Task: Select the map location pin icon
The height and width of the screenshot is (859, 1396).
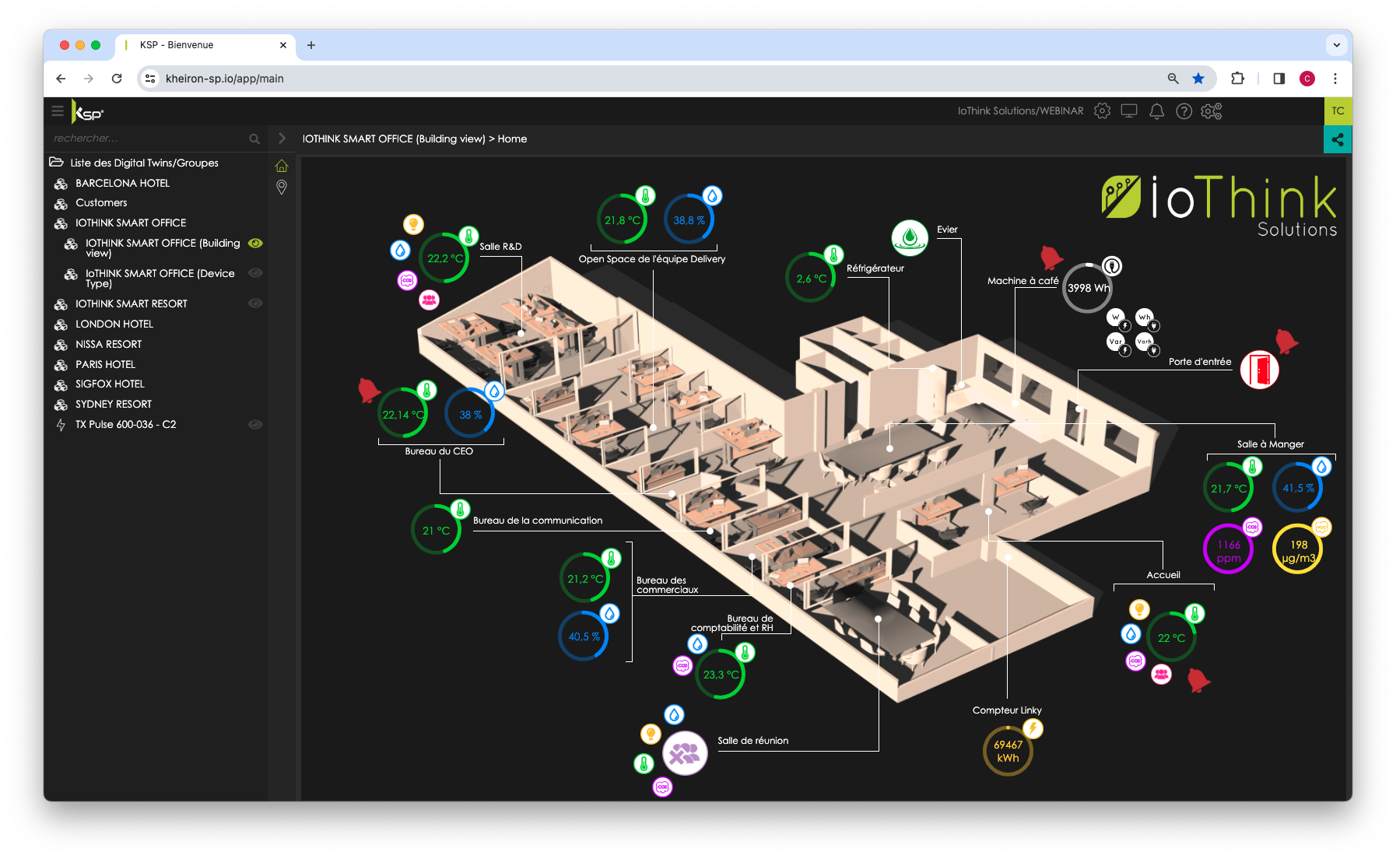Action: pos(282,187)
